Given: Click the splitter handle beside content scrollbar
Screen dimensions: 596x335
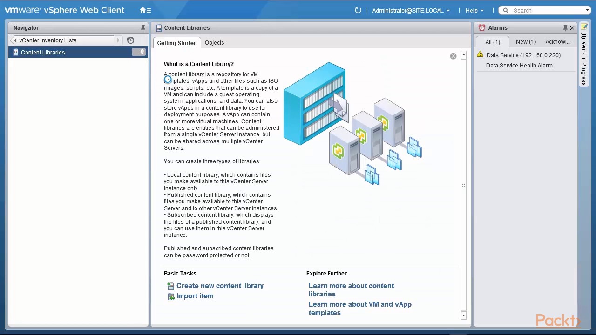Looking at the screenshot, I should coord(463,185).
